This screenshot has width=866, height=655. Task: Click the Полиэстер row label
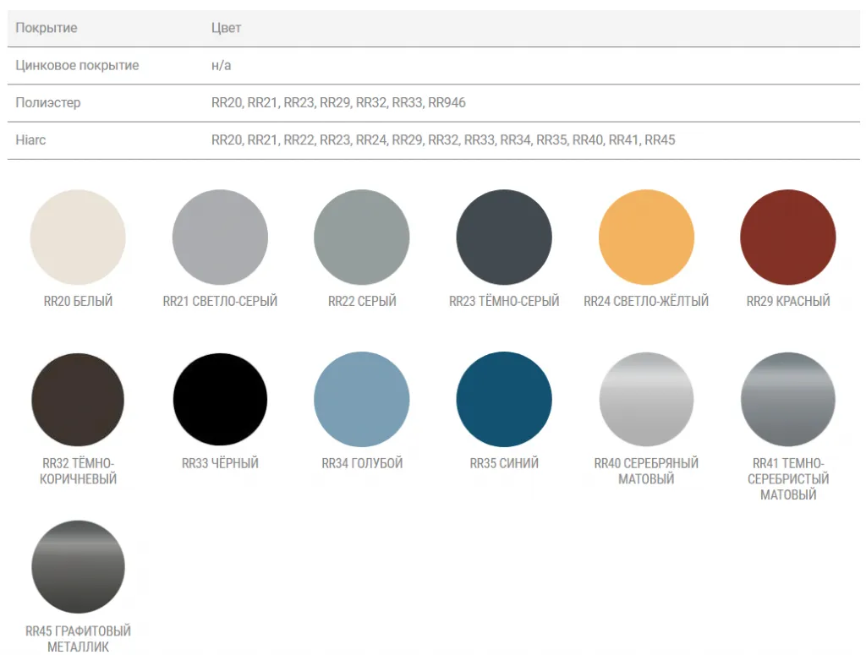point(48,103)
